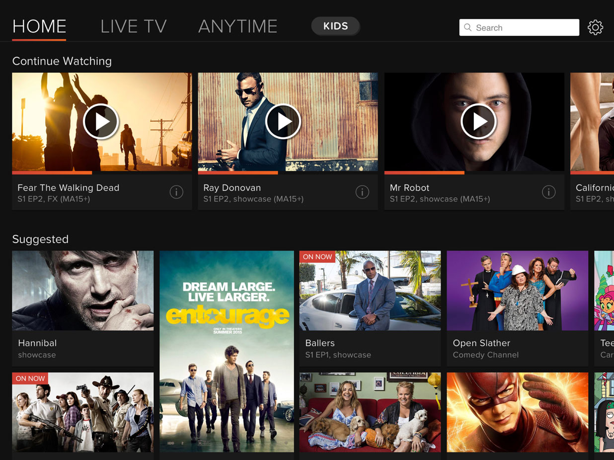Image resolution: width=614 pixels, height=460 pixels.
Task: Open the Hannibal thumbnail
Action: click(x=83, y=291)
